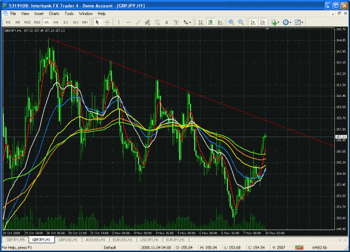
Task: Zoom out of the chart
Action: [241, 22]
